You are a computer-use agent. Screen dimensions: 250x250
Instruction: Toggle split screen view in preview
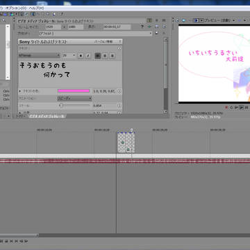(x=197, y=20)
